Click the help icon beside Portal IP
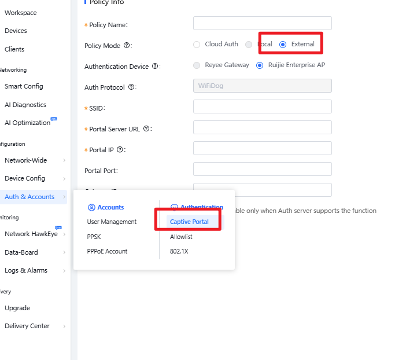The width and height of the screenshot is (395, 360). click(x=120, y=150)
